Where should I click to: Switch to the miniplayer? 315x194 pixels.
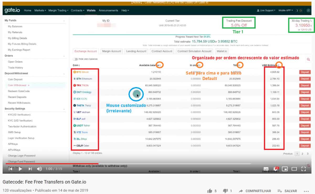tap(285, 169)
